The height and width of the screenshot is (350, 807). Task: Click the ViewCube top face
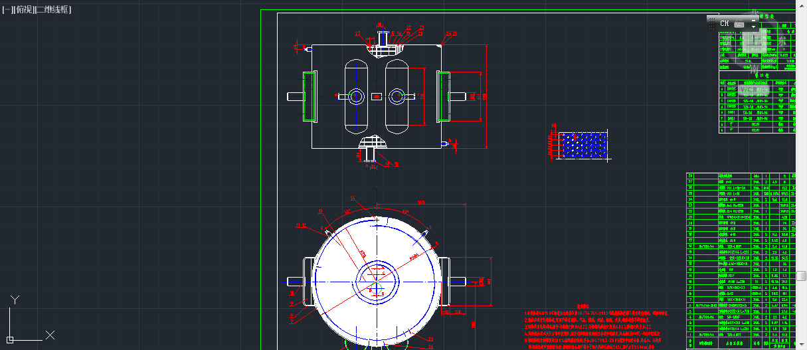pyautogui.click(x=754, y=41)
